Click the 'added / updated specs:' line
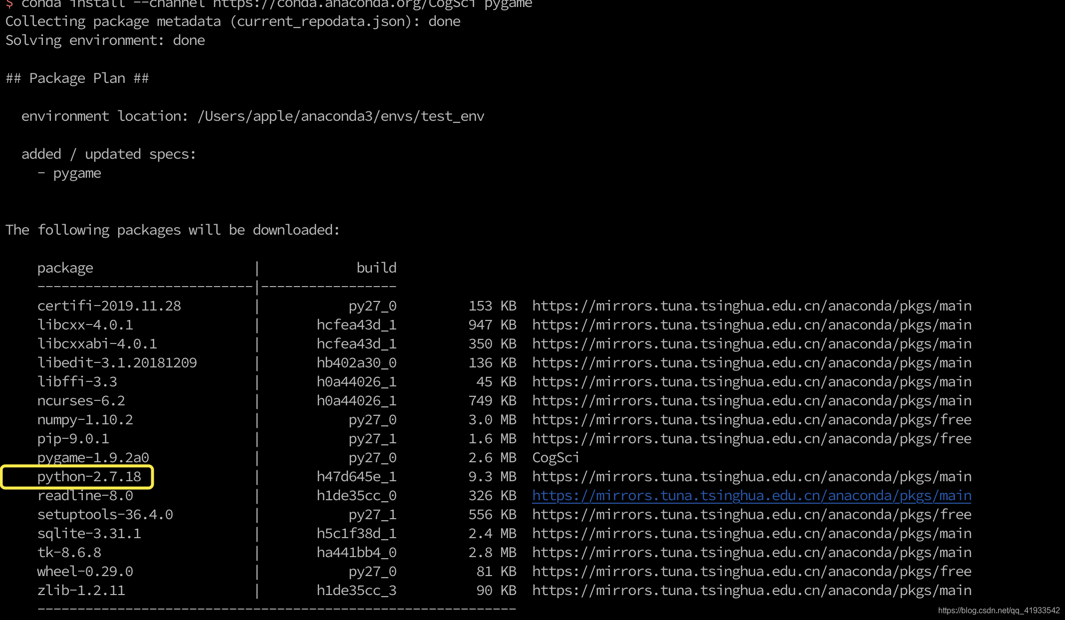The image size is (1065, 620). [x=109, y=154]
